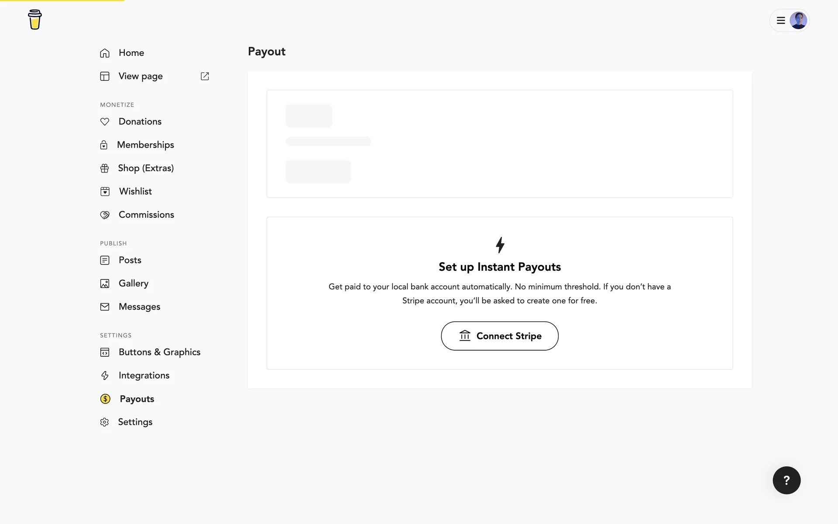Click the handshake icon beside Commissions
Screen dimensions: 838x524
[x=105, y=215]
